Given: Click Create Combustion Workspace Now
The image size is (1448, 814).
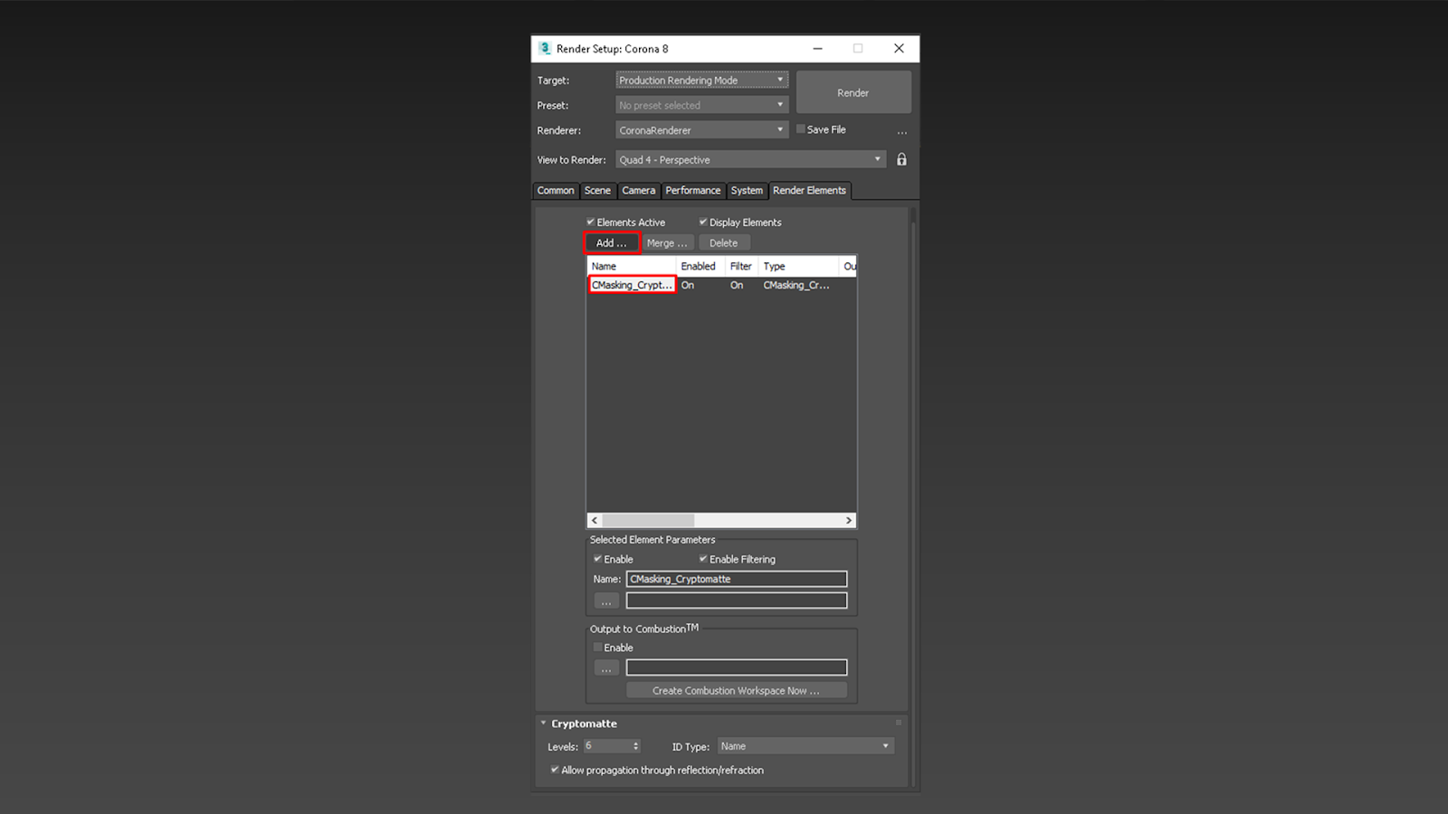Looking at the screenshot, I should pyautogui.click(x=736, y=690).
